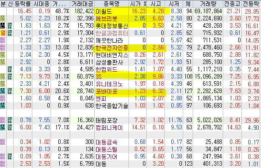Select the 대동금속 stock name

click(x=107, y=142)
